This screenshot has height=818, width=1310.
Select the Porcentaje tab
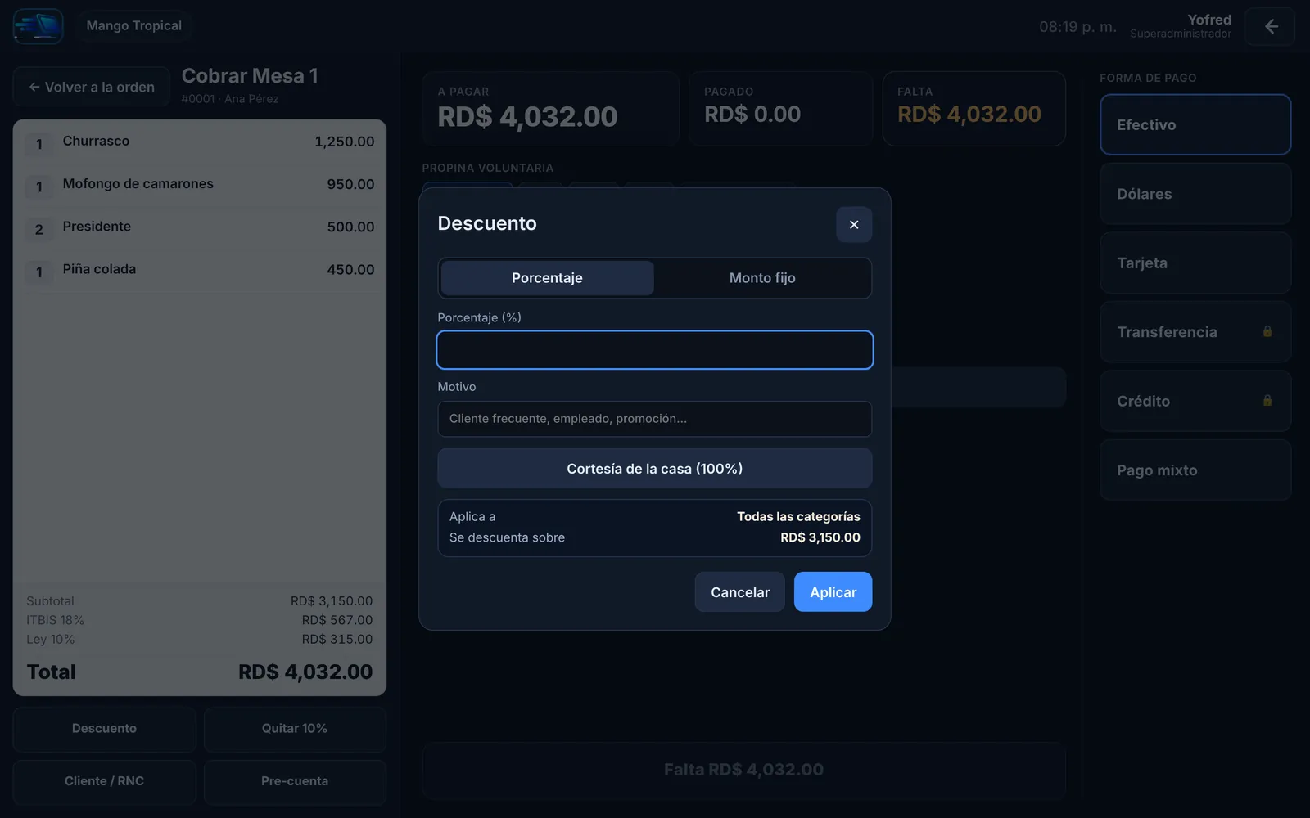coord(547,278)
